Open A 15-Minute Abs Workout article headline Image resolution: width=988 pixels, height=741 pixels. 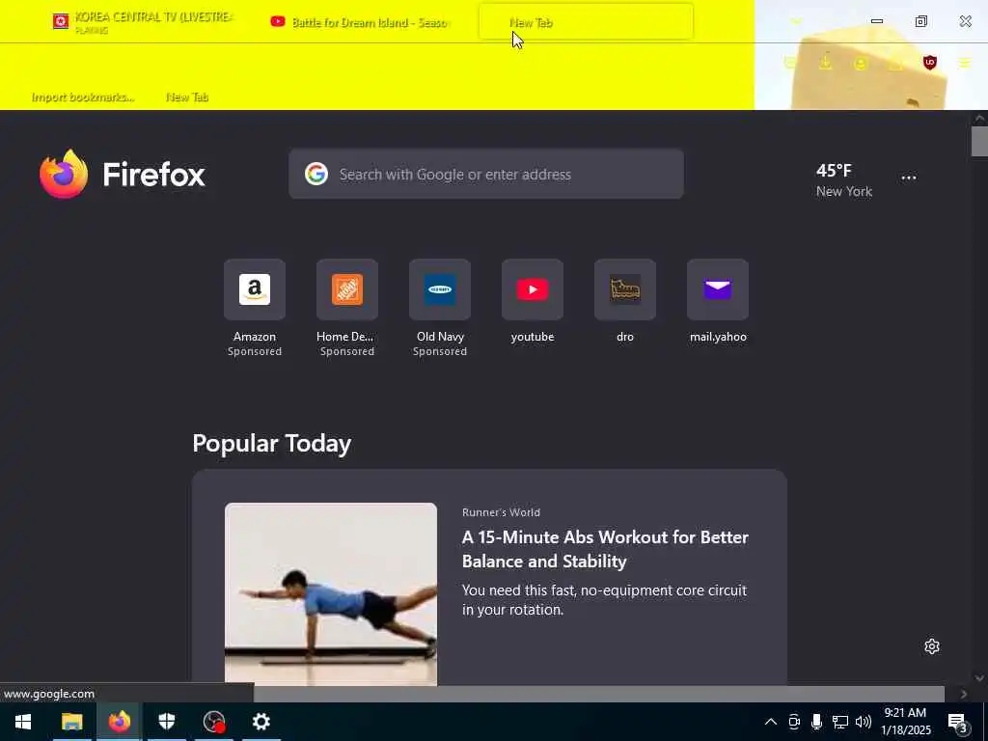pos(605,549)
